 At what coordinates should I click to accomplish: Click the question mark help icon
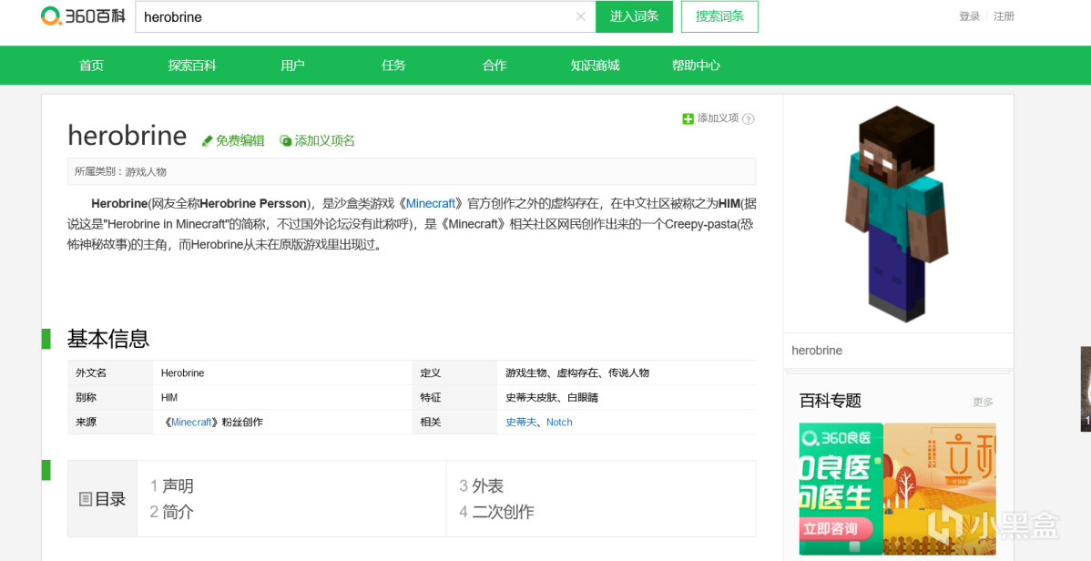tap(749, 119)
